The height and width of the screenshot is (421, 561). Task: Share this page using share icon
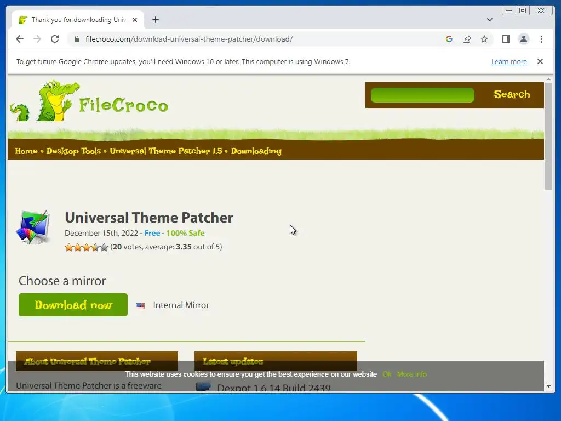[x=467, y=39]
